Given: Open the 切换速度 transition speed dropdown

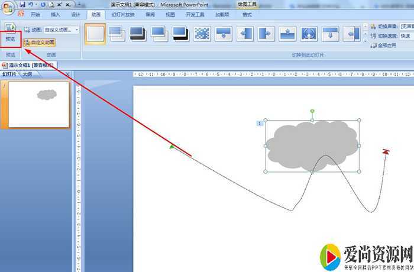Looking at the screenshot, I should pos(406,36).
